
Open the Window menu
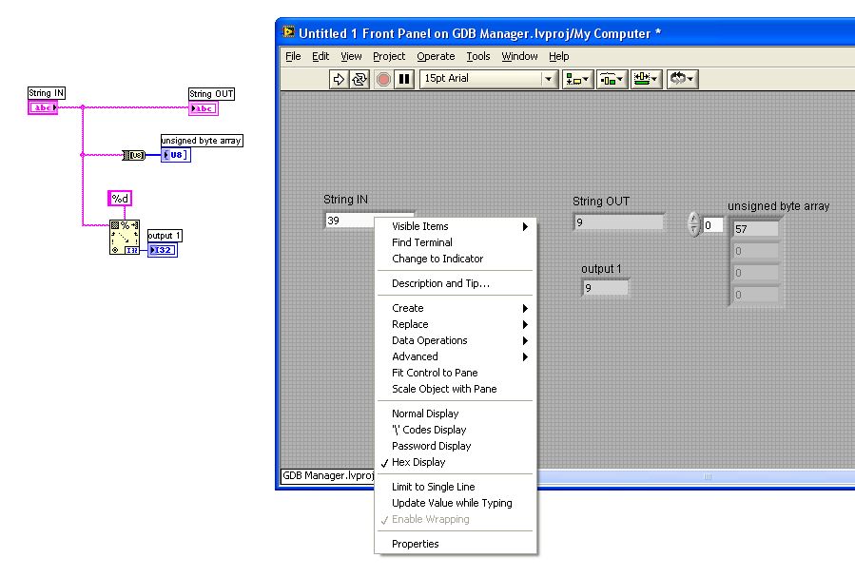(519, 56)
